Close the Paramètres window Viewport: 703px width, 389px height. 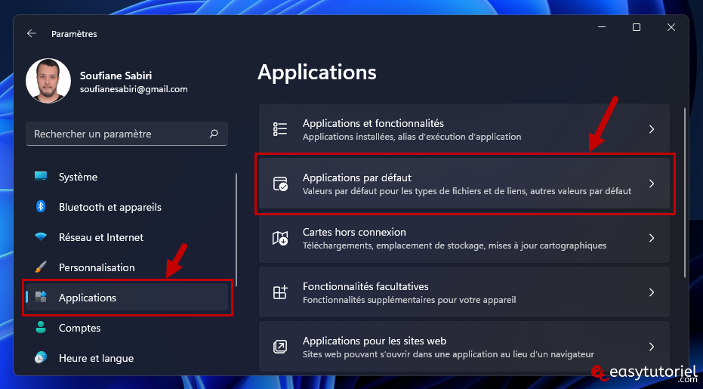pos(671,27)
